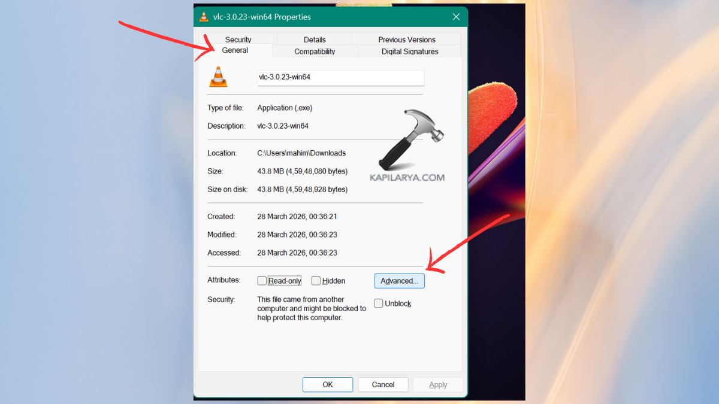Enable the Unblock security checkbox
719x404 pixels.
pos(378,303)
